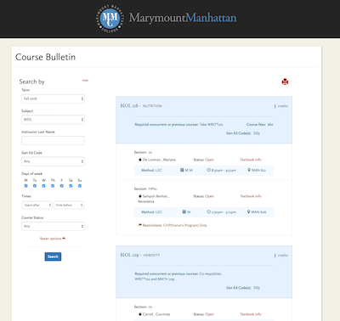Uncheck the Monday (M) checkbox
The image size is (340, 321).
[x=25, y=186]
